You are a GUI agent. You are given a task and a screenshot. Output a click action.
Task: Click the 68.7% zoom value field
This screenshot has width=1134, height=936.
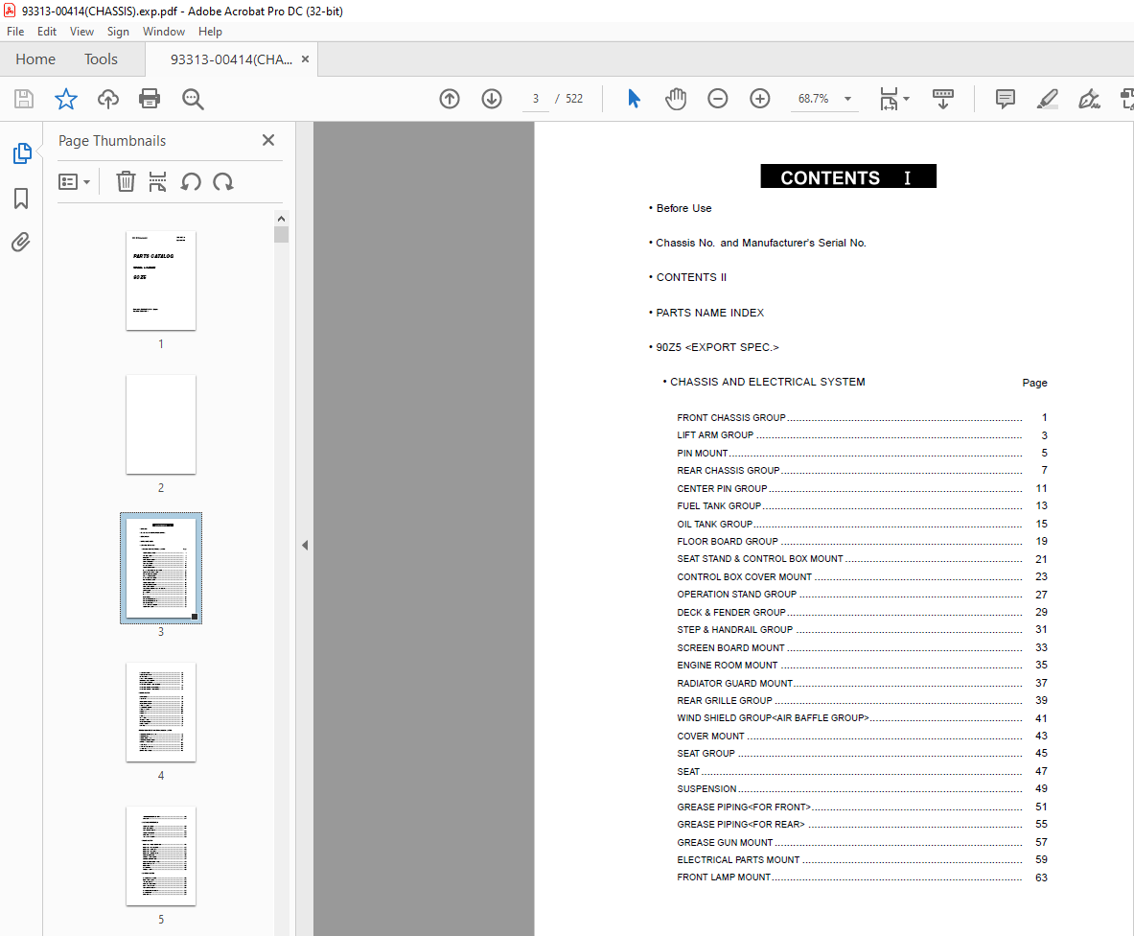click(814, 99)
